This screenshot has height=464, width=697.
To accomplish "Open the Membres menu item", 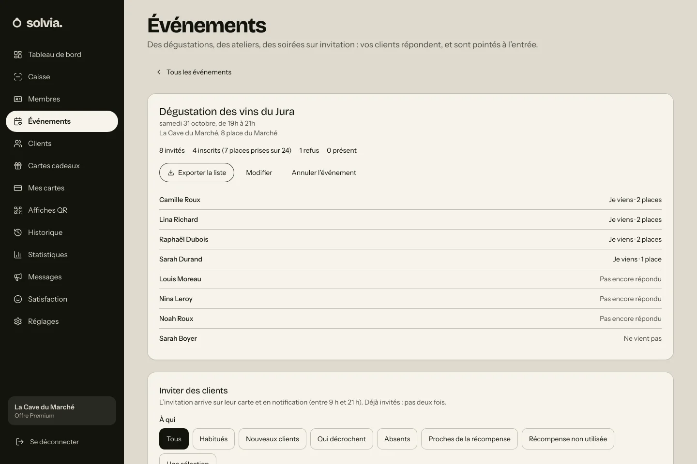I will point(62,99).
